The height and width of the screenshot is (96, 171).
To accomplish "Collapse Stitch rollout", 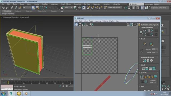I will coord(143,65).
